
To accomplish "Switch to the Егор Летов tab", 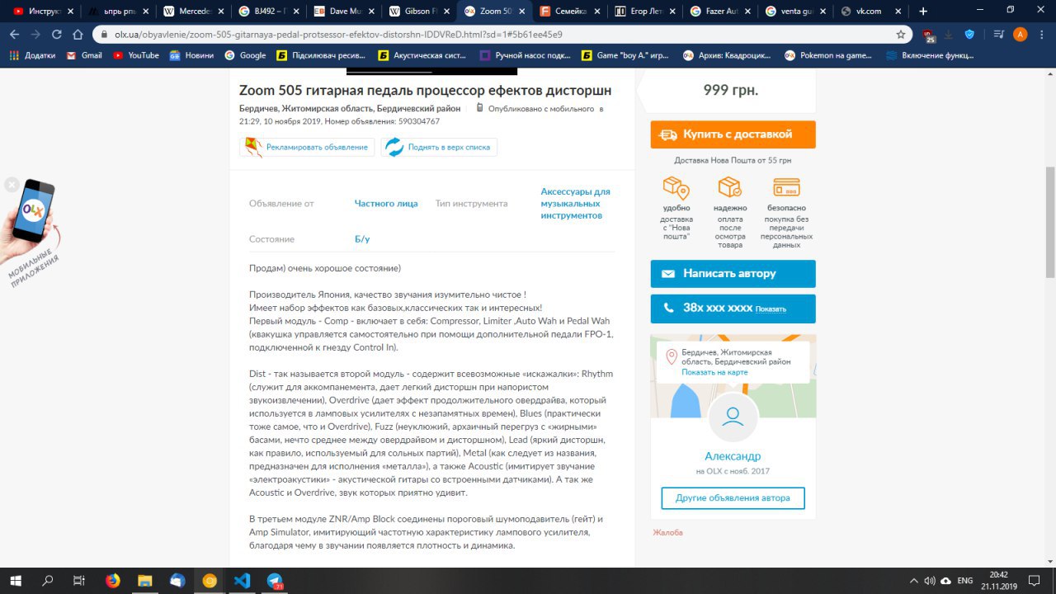I will click(x=644, y=12).
